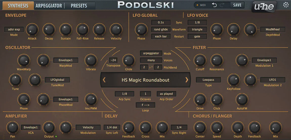The width and height of the screenshot is (291, 140).
Task: Click the green Output indicator dot
Action: pyautogui.click(x=56, y=137)
